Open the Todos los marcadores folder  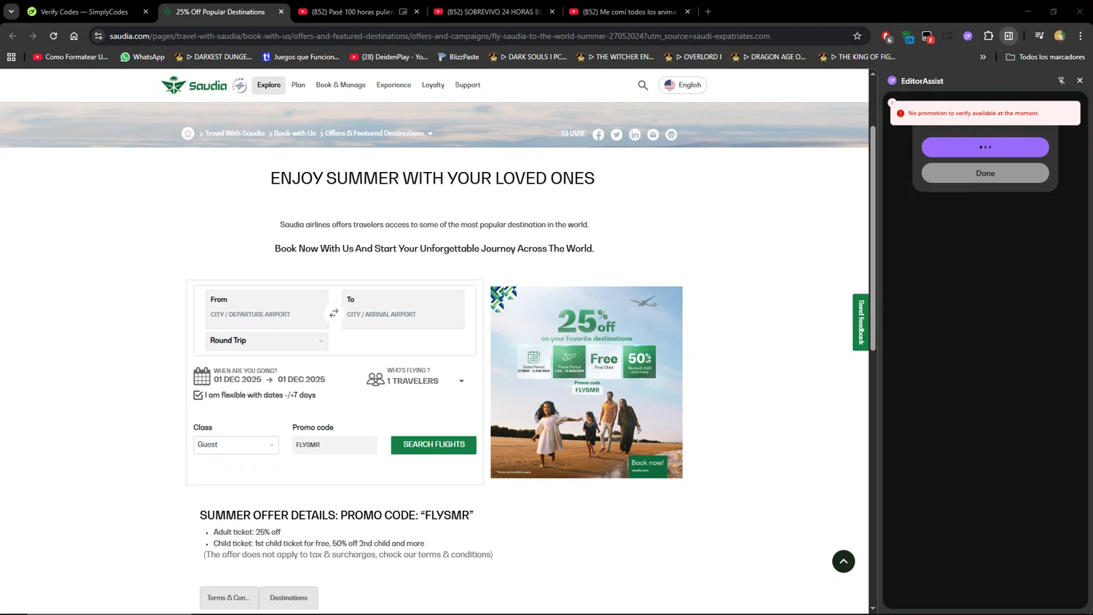pos(1045,57)
